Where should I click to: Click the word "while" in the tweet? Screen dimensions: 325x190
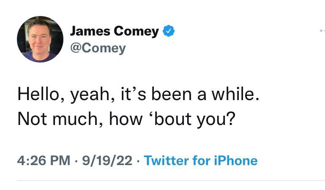click(x=233, y=94)
